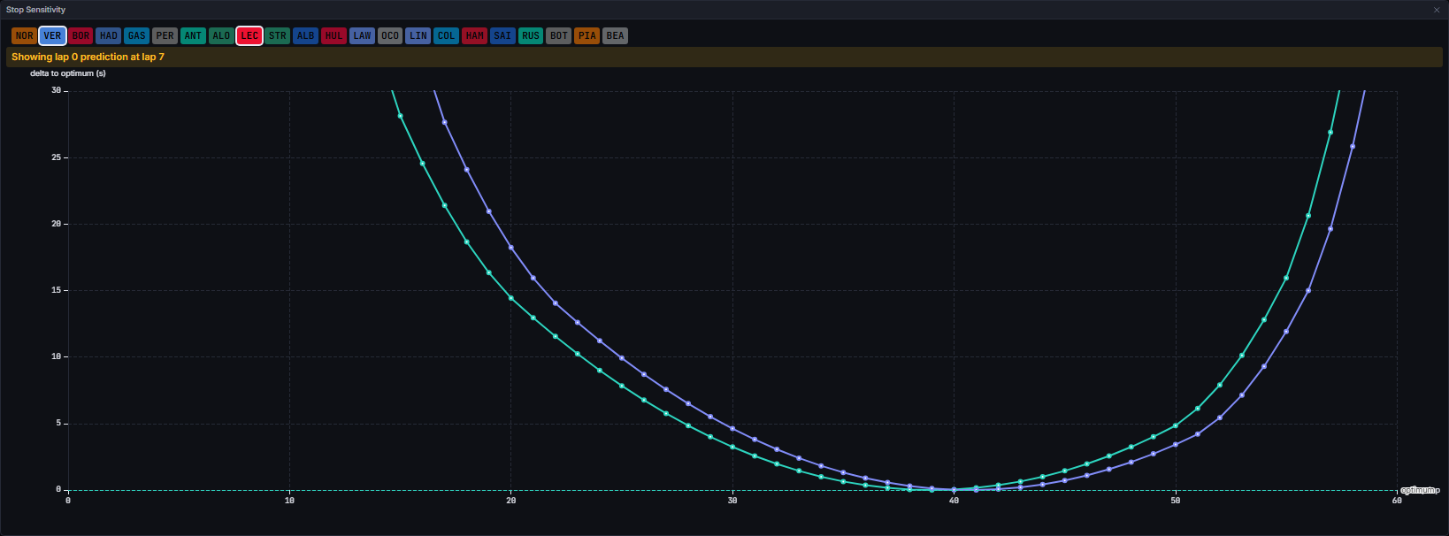Click the y-axis tick label 25

click(x=57, y=157)
